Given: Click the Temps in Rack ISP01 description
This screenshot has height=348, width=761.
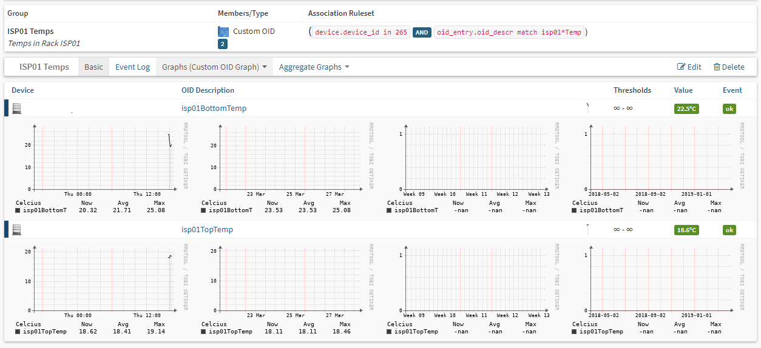Looking at the screenshot, I should (x=44, y=44).
